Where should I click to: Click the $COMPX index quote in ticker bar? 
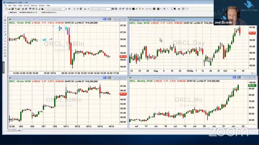[28, 12]
